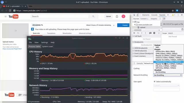Expand the XHR Breakpoints section
The image size is (184, 103).
(133, 51)
